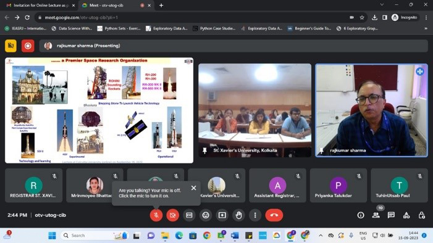Leave the call with red hangup button
433x243 pixels.
tap(274, 215)
